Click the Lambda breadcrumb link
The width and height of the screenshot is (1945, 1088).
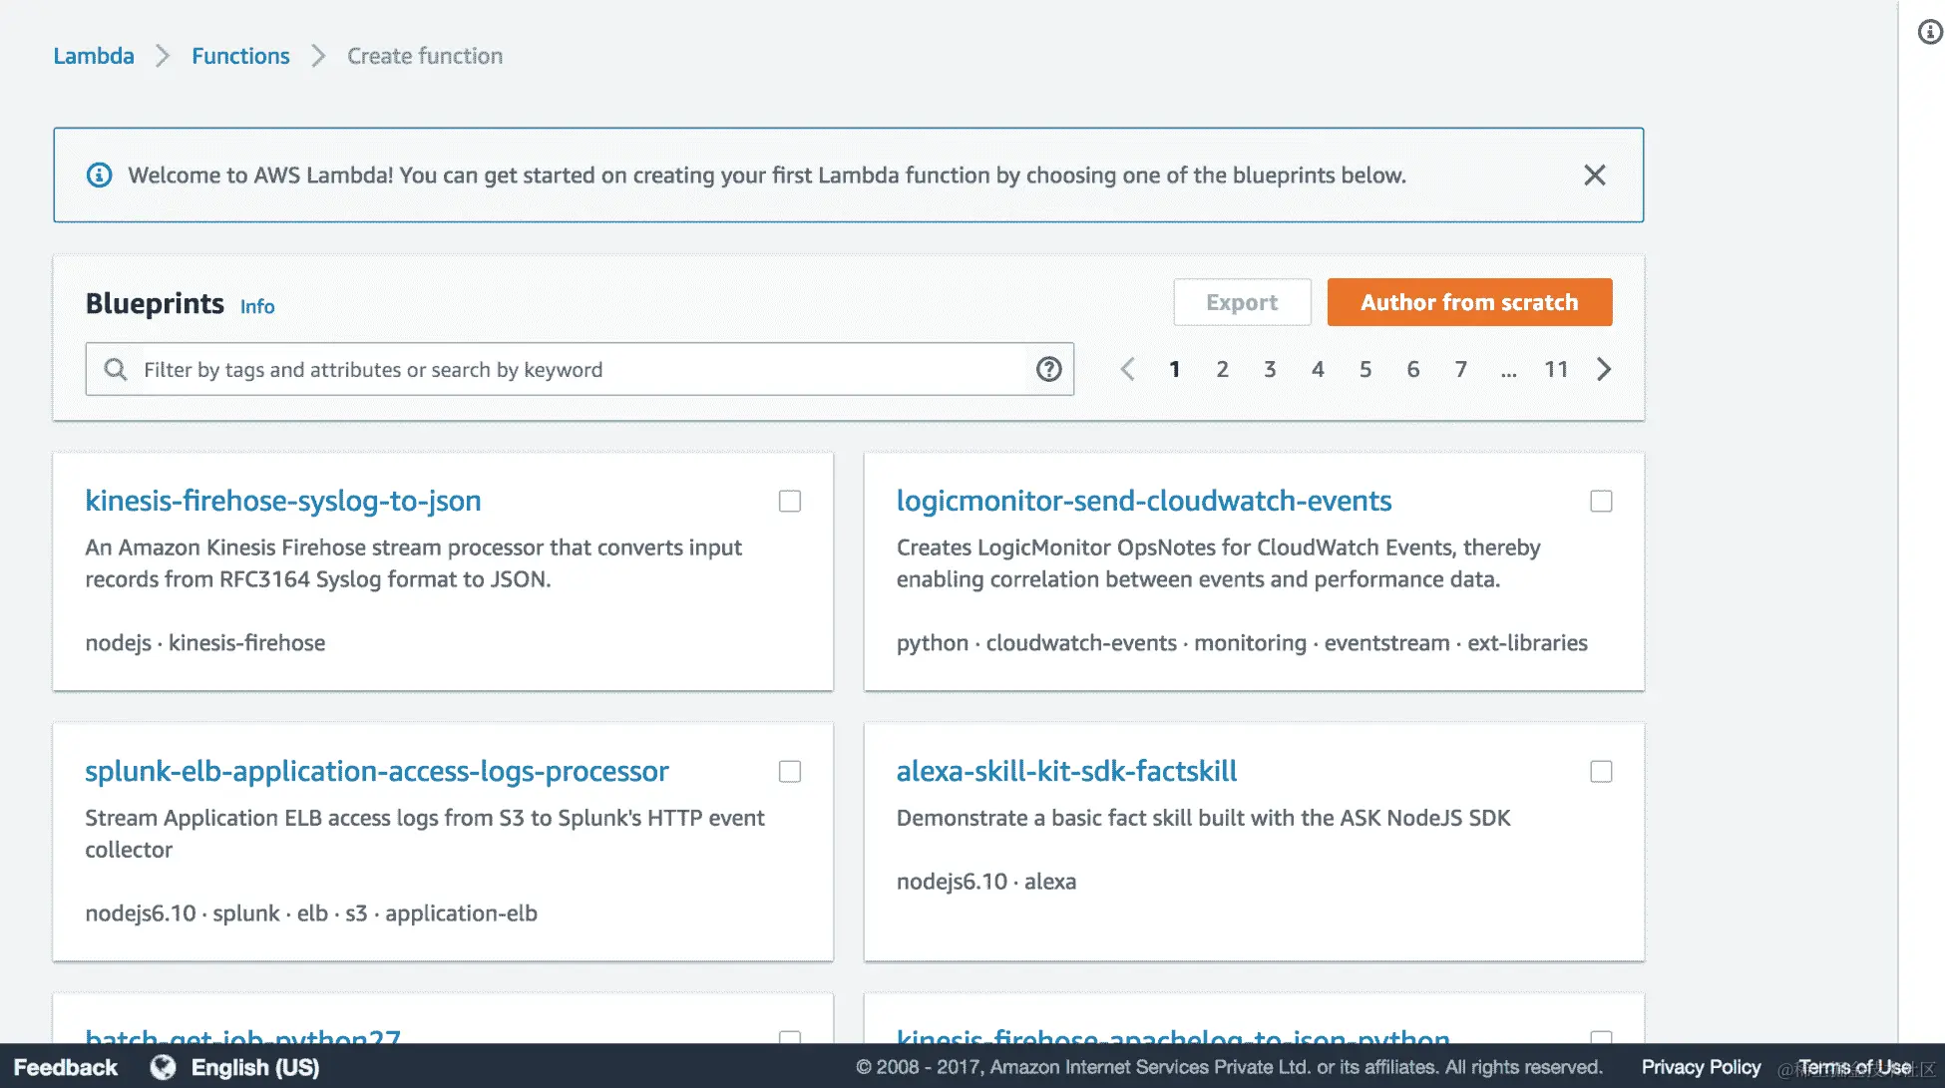[94, 56]
